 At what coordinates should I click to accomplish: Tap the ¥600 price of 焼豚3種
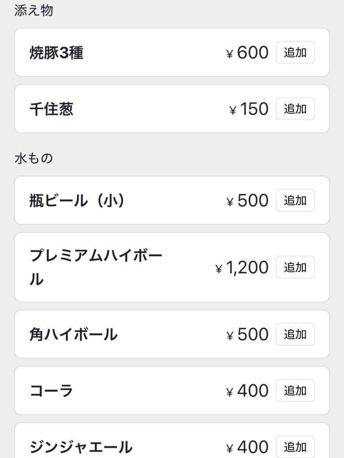[x=247, y=53]
